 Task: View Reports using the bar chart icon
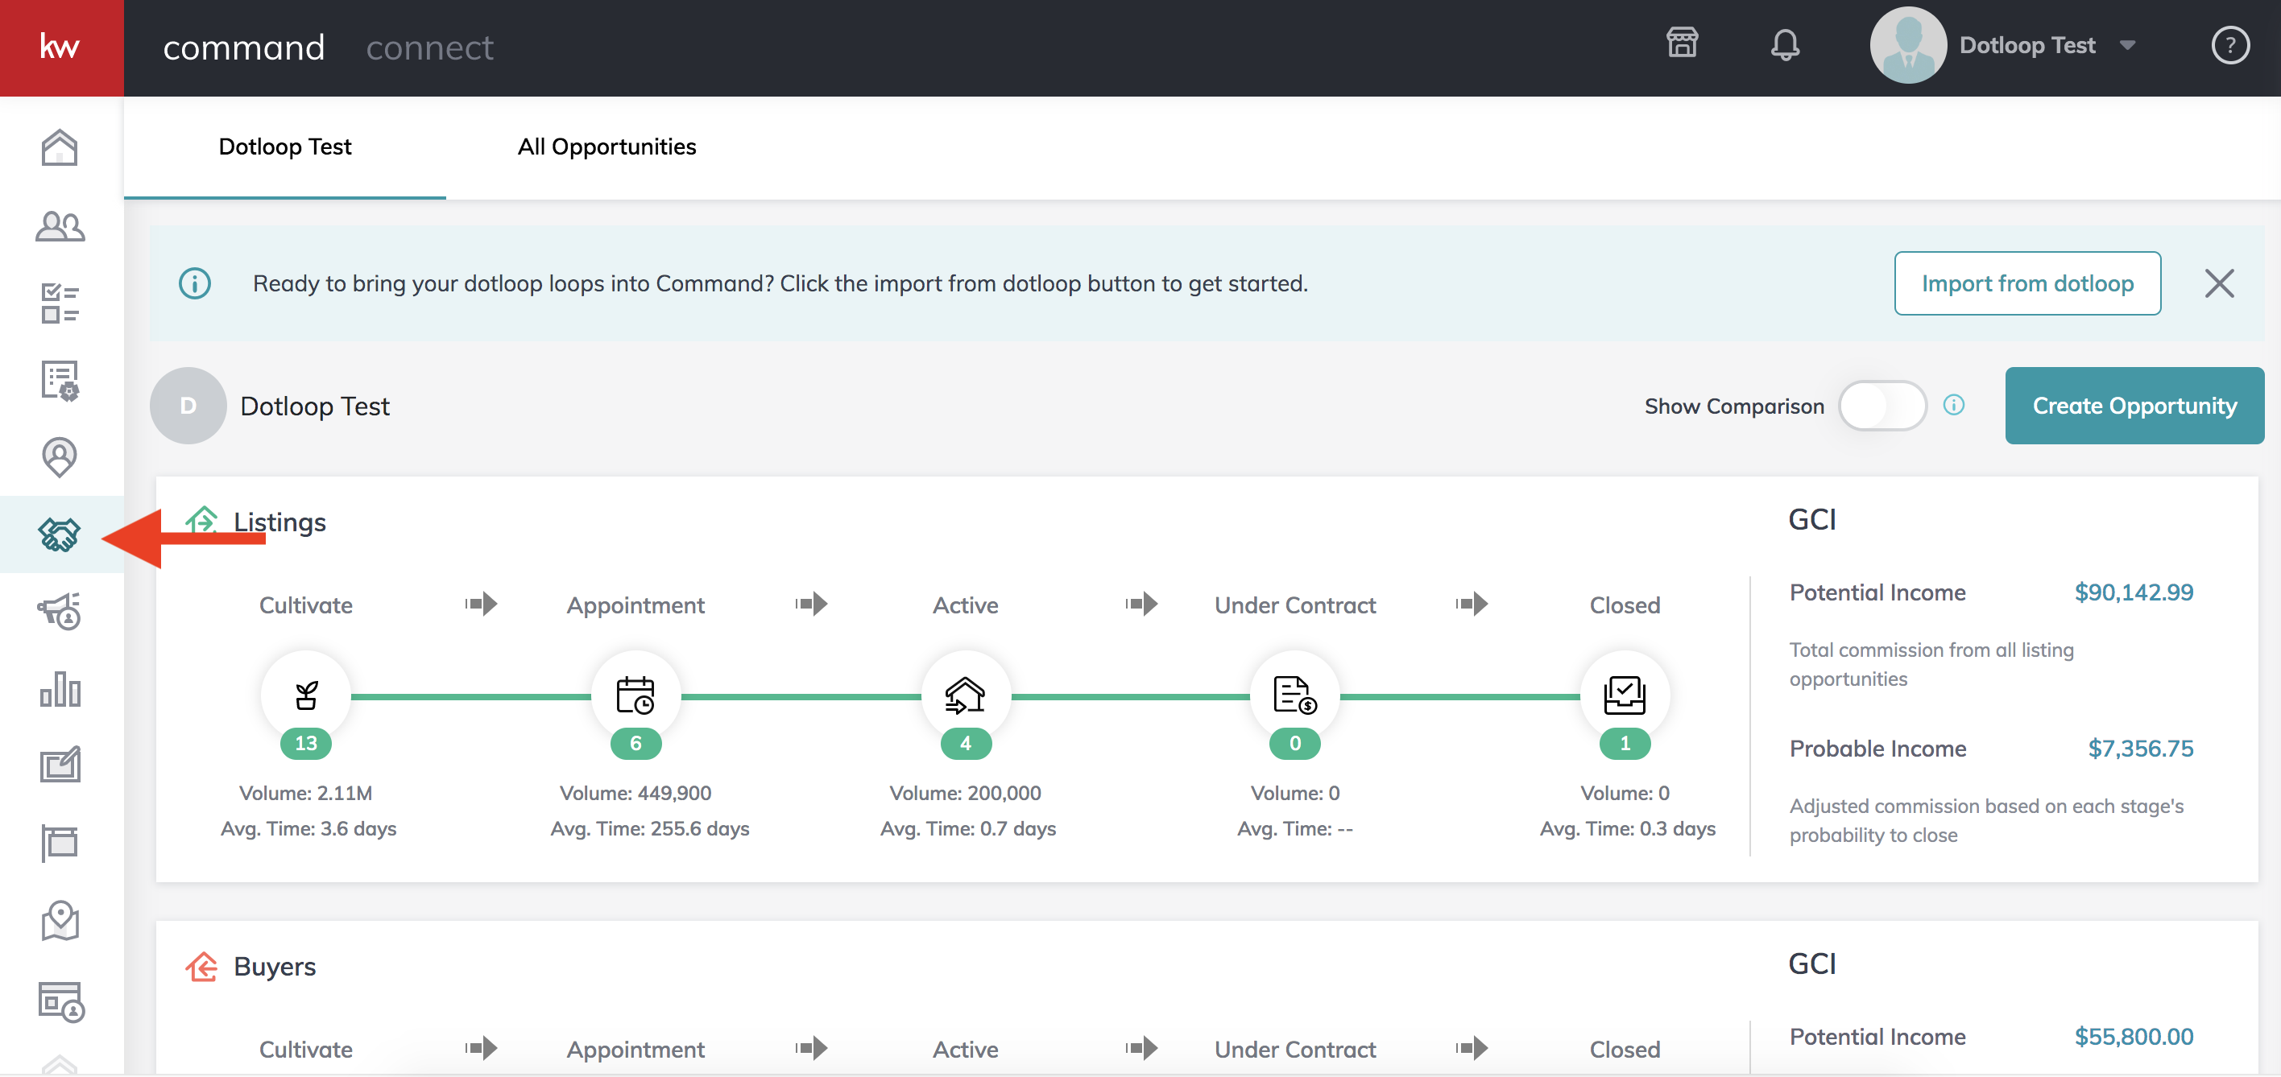point(60,689)
